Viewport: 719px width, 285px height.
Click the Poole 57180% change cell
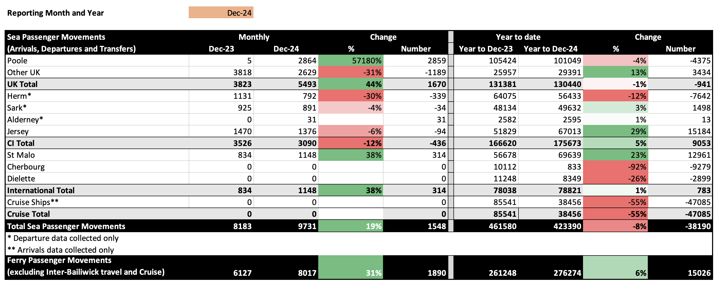click(x=351, y=61)
